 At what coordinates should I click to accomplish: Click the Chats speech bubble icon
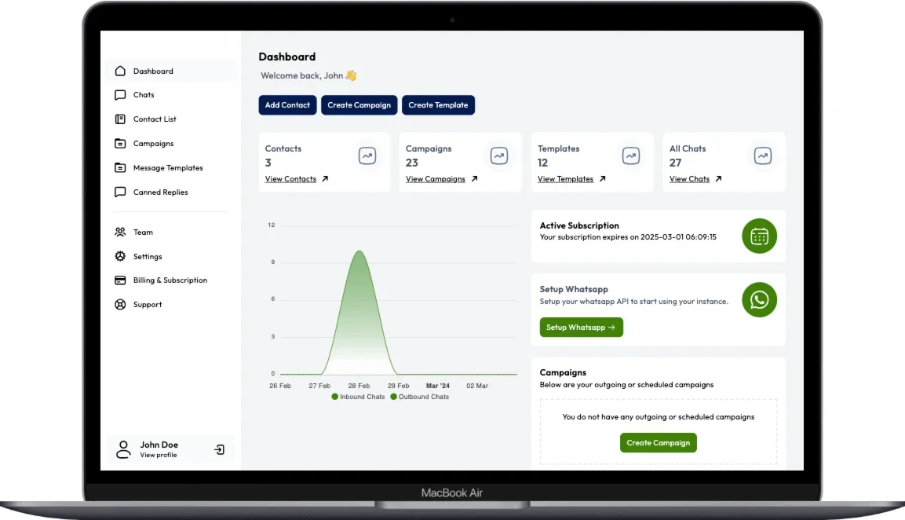click(120, 95)
